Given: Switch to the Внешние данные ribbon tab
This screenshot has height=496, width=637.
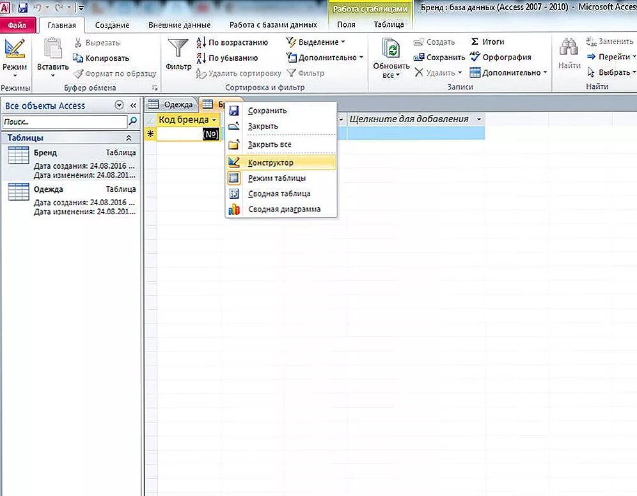Looking at the screenshot, I should tap(179, 25).
